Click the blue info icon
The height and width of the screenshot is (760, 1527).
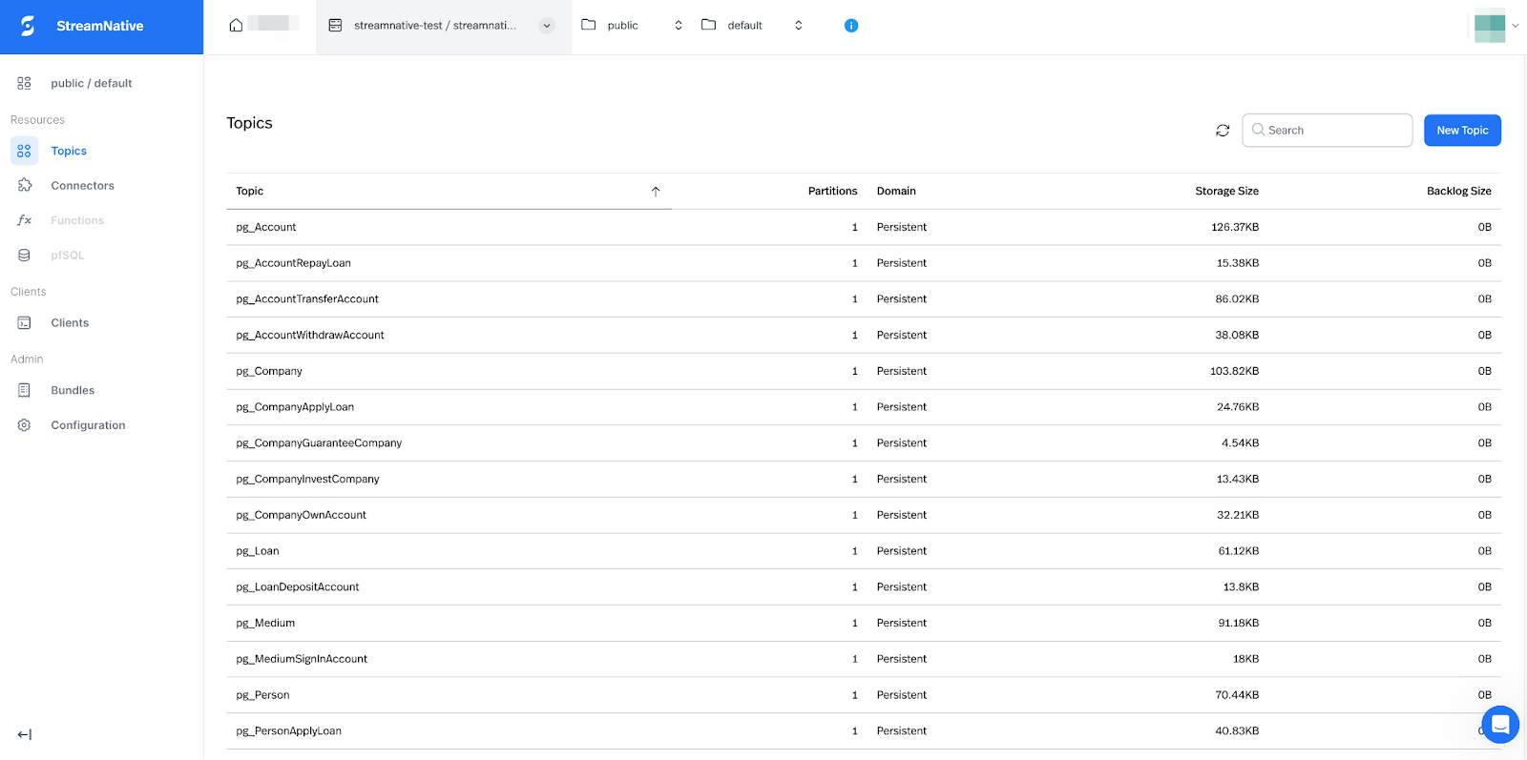coord(850,26)
